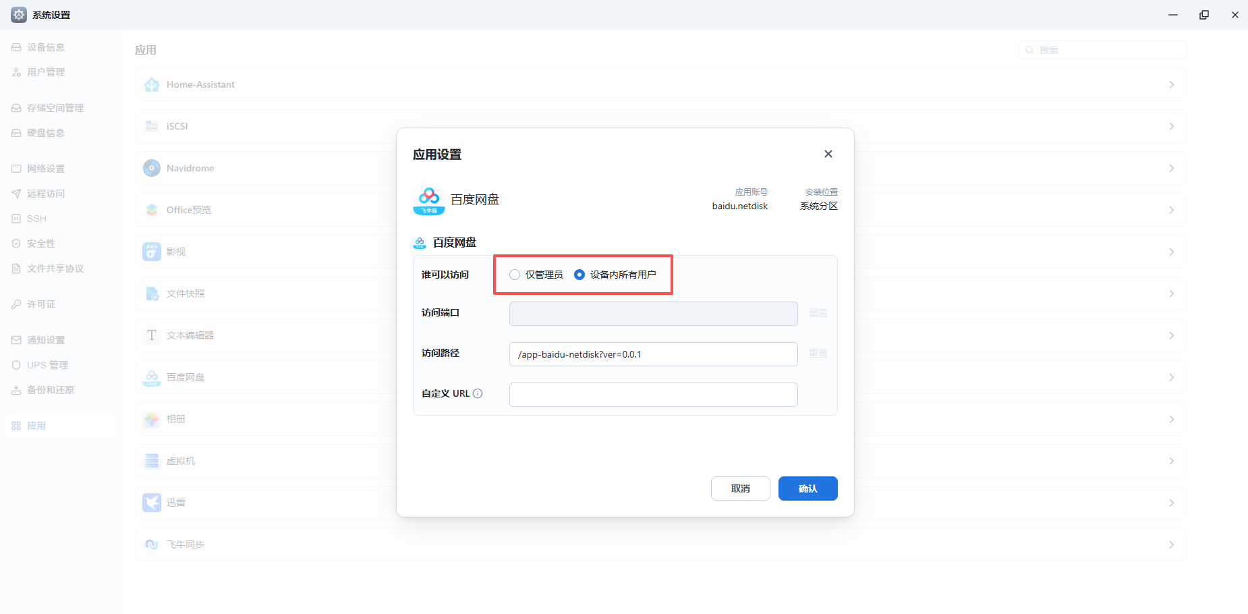
Task: Click 重置 next to 访问端口
Action: (818, 313)
